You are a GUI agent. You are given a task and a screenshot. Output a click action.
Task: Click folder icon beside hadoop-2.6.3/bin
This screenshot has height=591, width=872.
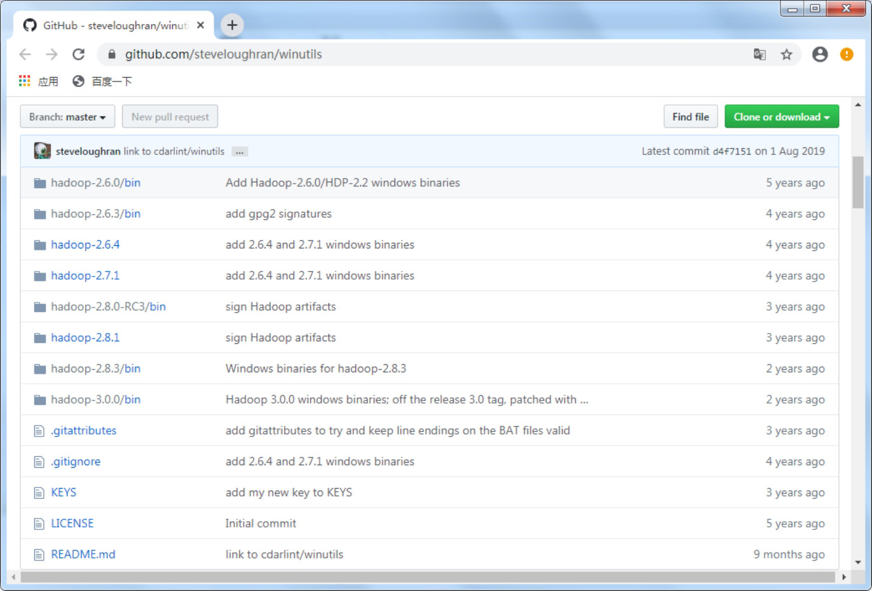pos(39,214)
